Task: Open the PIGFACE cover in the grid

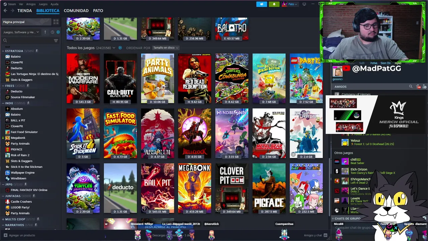Action: click(x=269, y=188)
